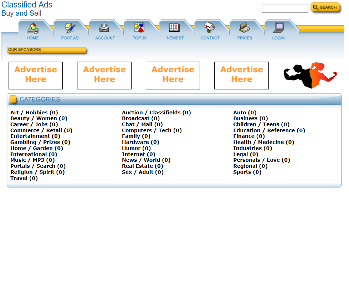Click the last Advertise Here banner

click(x=241, y=75)
